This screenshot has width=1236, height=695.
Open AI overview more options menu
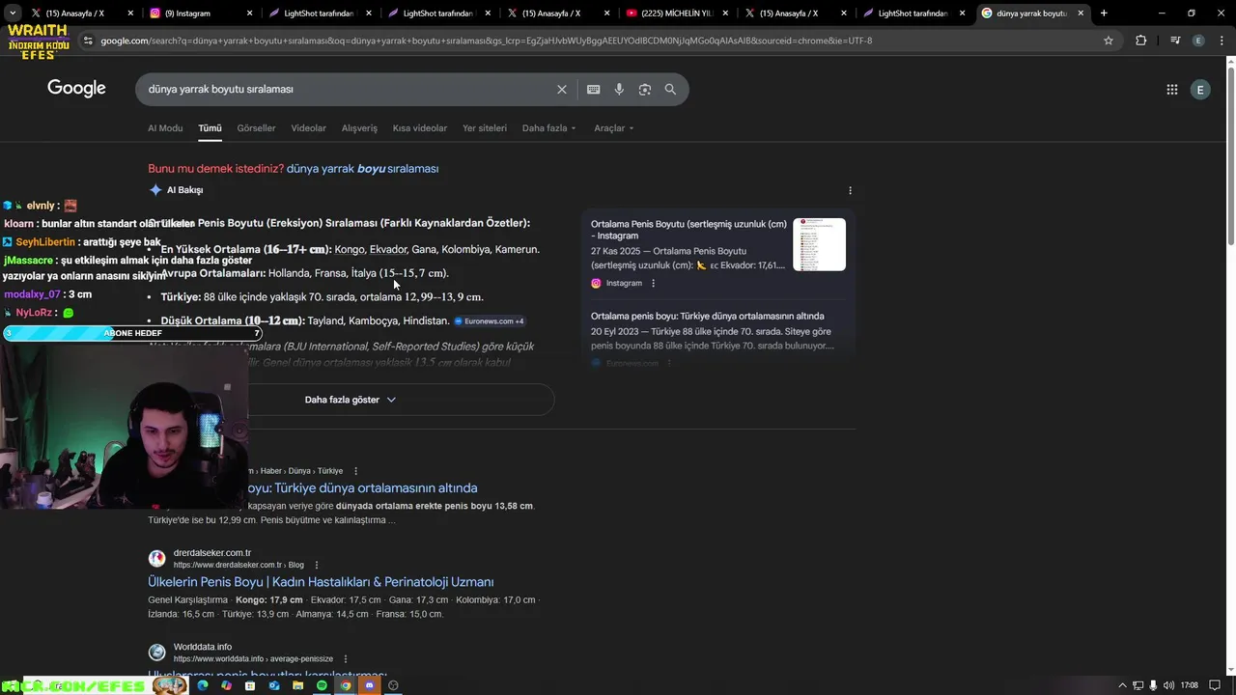[x=850, y=190]
